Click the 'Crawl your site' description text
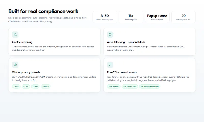Viewport: 204px width, 122px height. [x=53, y=48]
